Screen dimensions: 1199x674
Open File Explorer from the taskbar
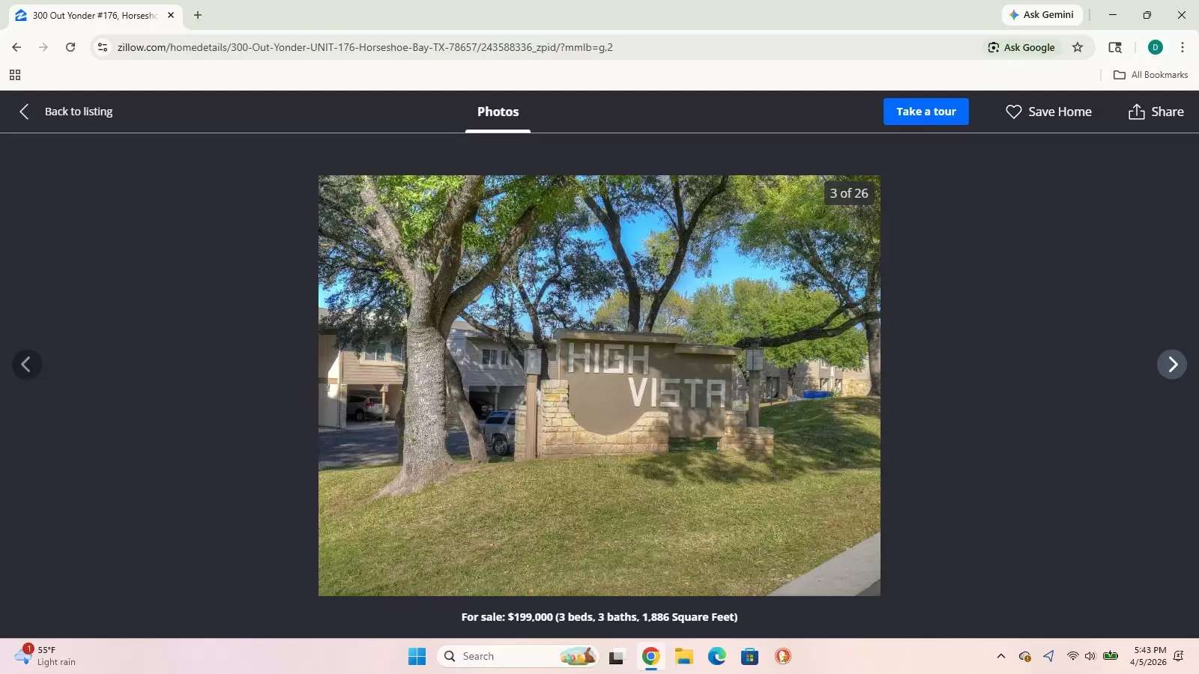[x=683, y=657]
